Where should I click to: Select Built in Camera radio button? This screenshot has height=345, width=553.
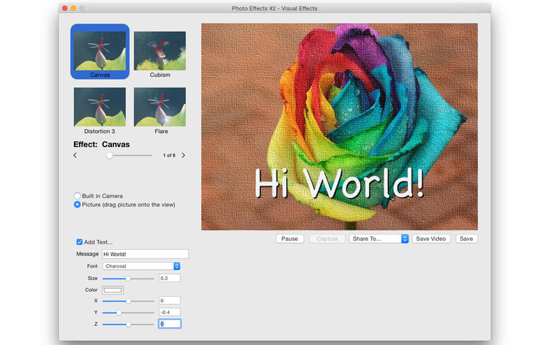coord(77,196)
